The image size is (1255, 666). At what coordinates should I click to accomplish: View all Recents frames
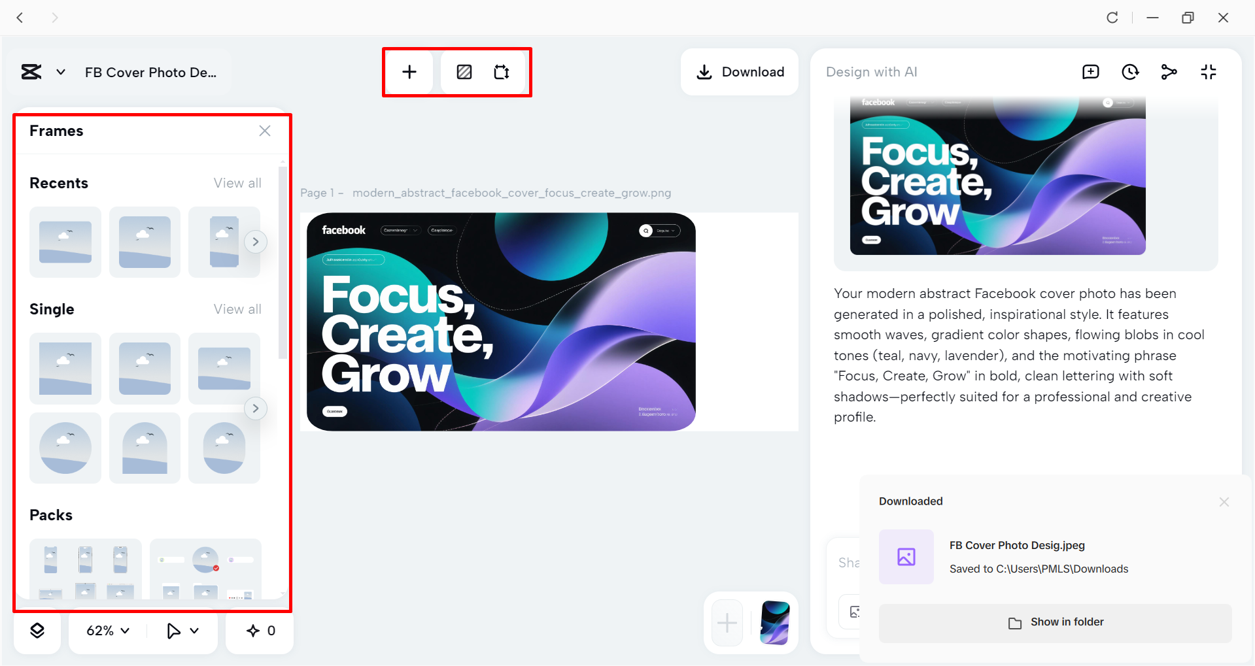coord(237,183)
